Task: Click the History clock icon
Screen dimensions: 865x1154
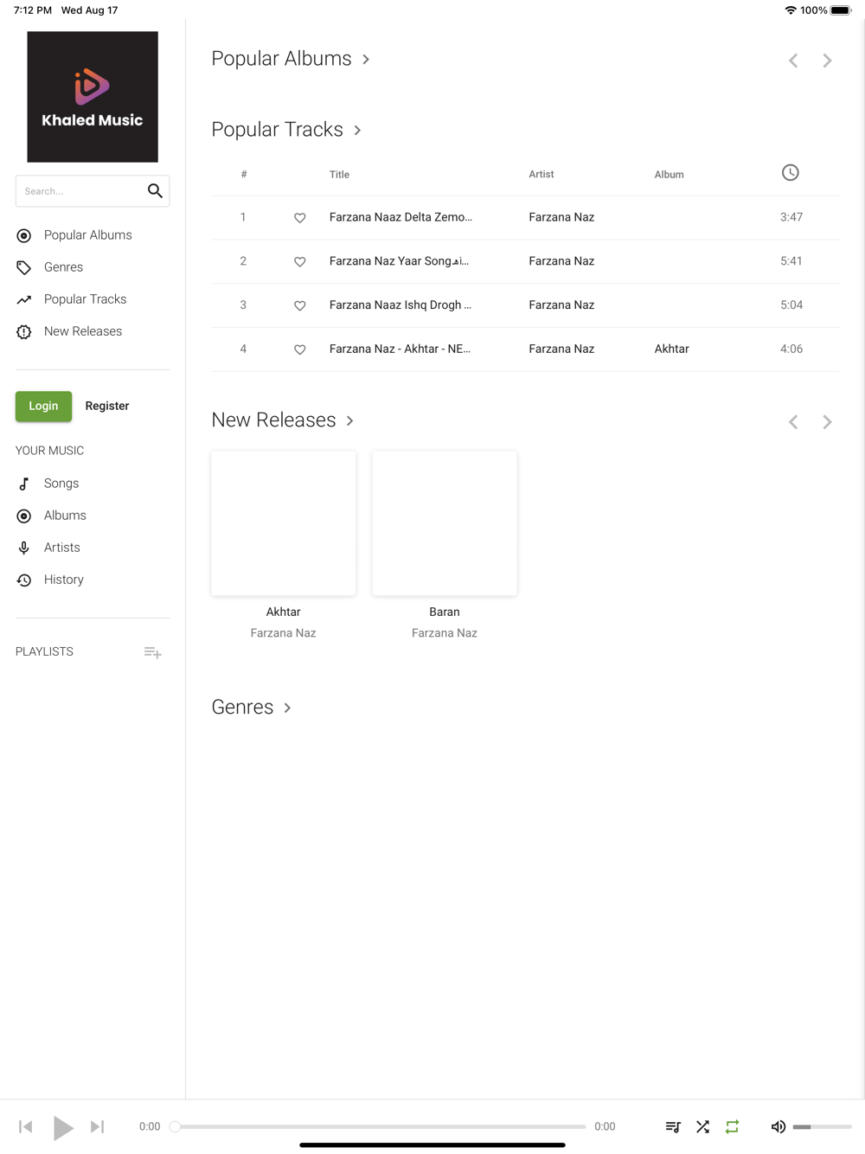Action: pyautogui.click(x=24, y=580)
